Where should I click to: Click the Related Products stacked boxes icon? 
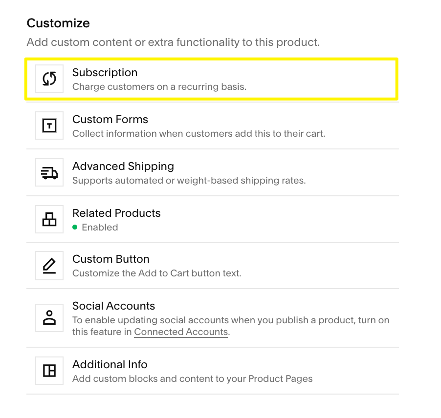(49, 219)
